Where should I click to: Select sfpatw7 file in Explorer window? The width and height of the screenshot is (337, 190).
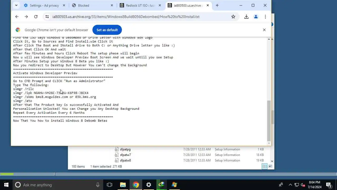125,155
